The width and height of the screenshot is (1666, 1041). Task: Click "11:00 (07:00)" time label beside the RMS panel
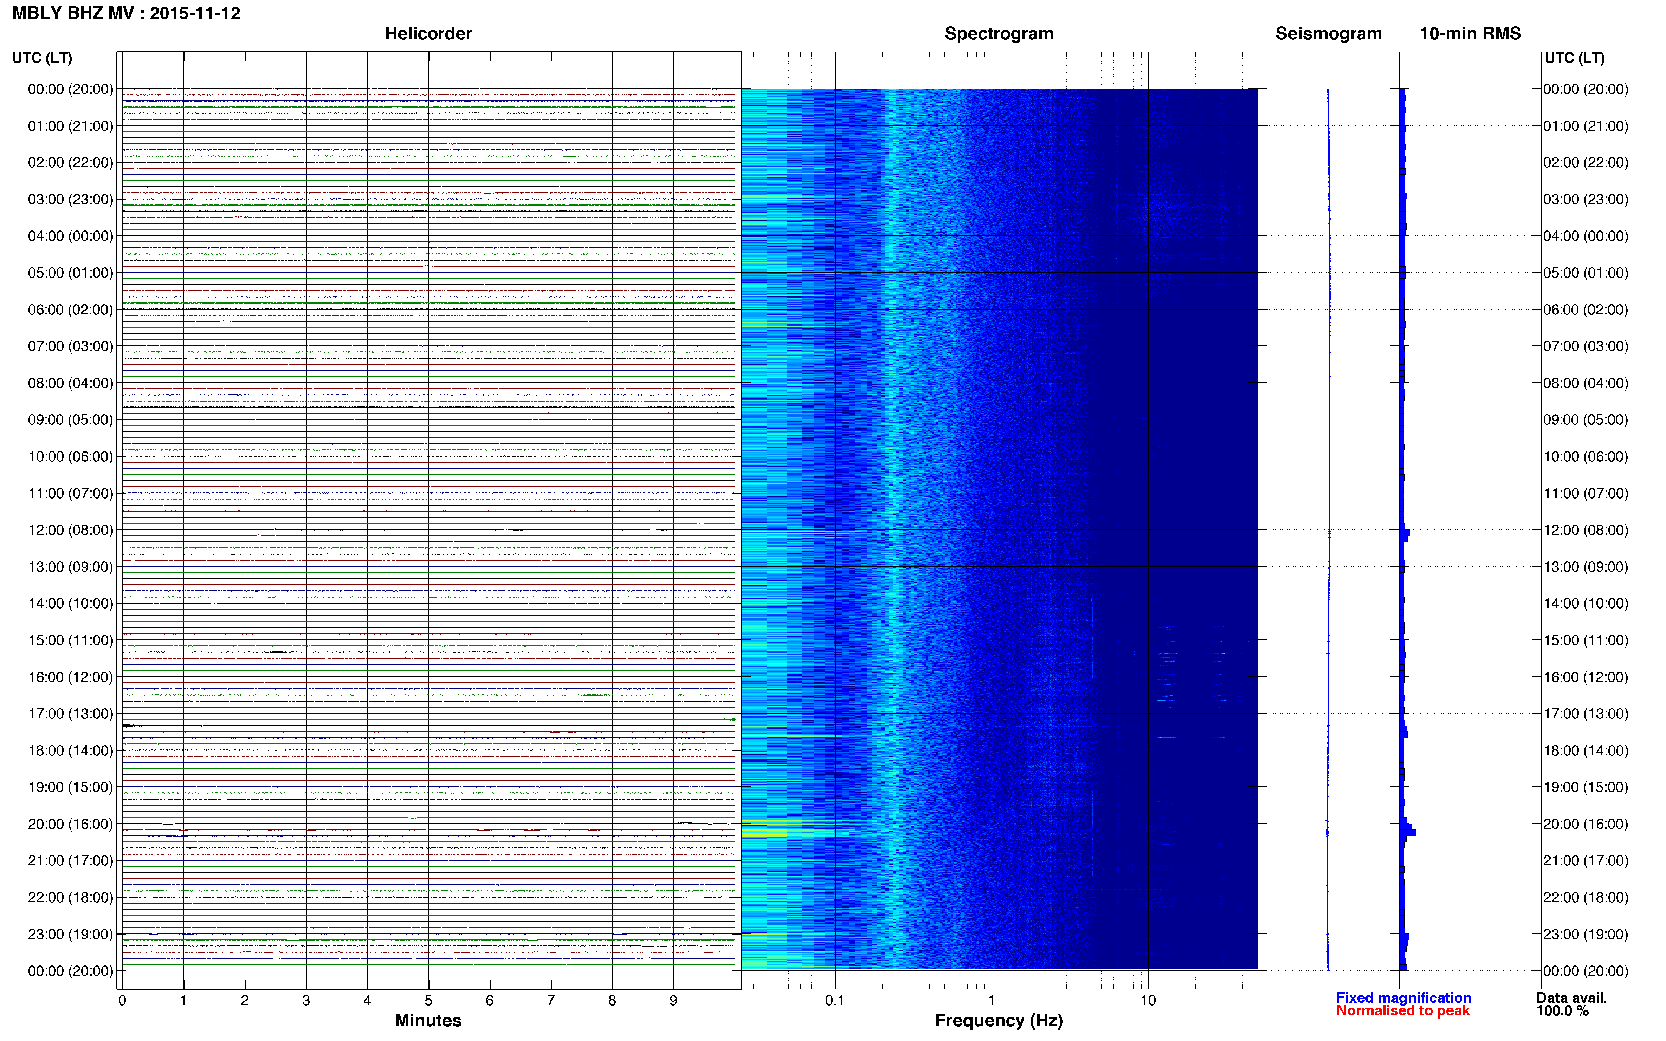point(1586,494)
